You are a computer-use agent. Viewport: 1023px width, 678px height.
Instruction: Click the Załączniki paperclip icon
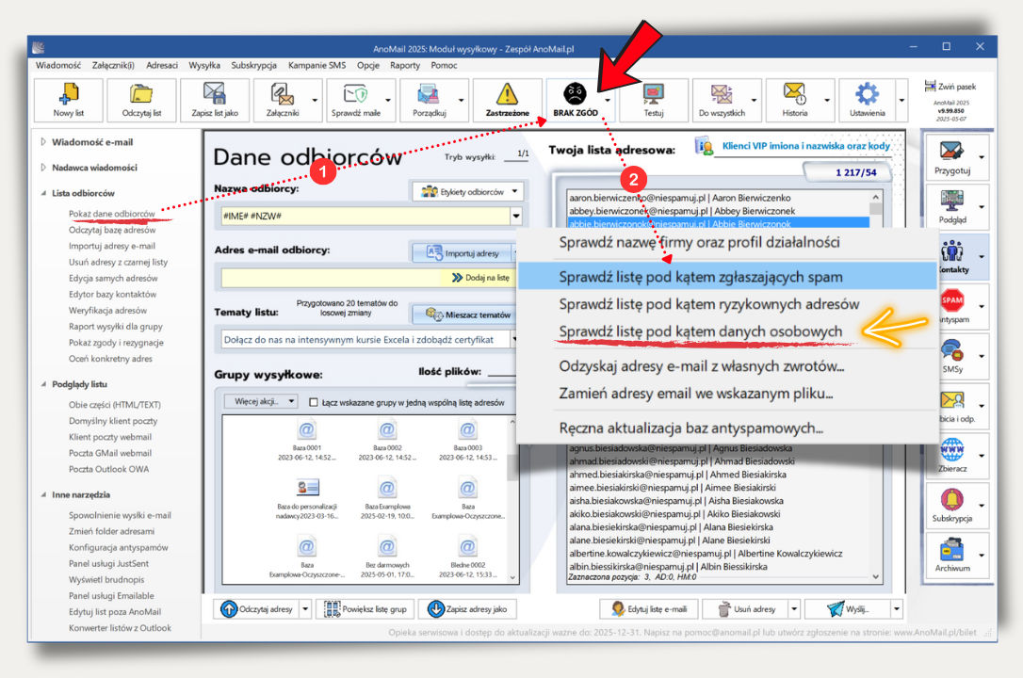[x=282, y=94]
